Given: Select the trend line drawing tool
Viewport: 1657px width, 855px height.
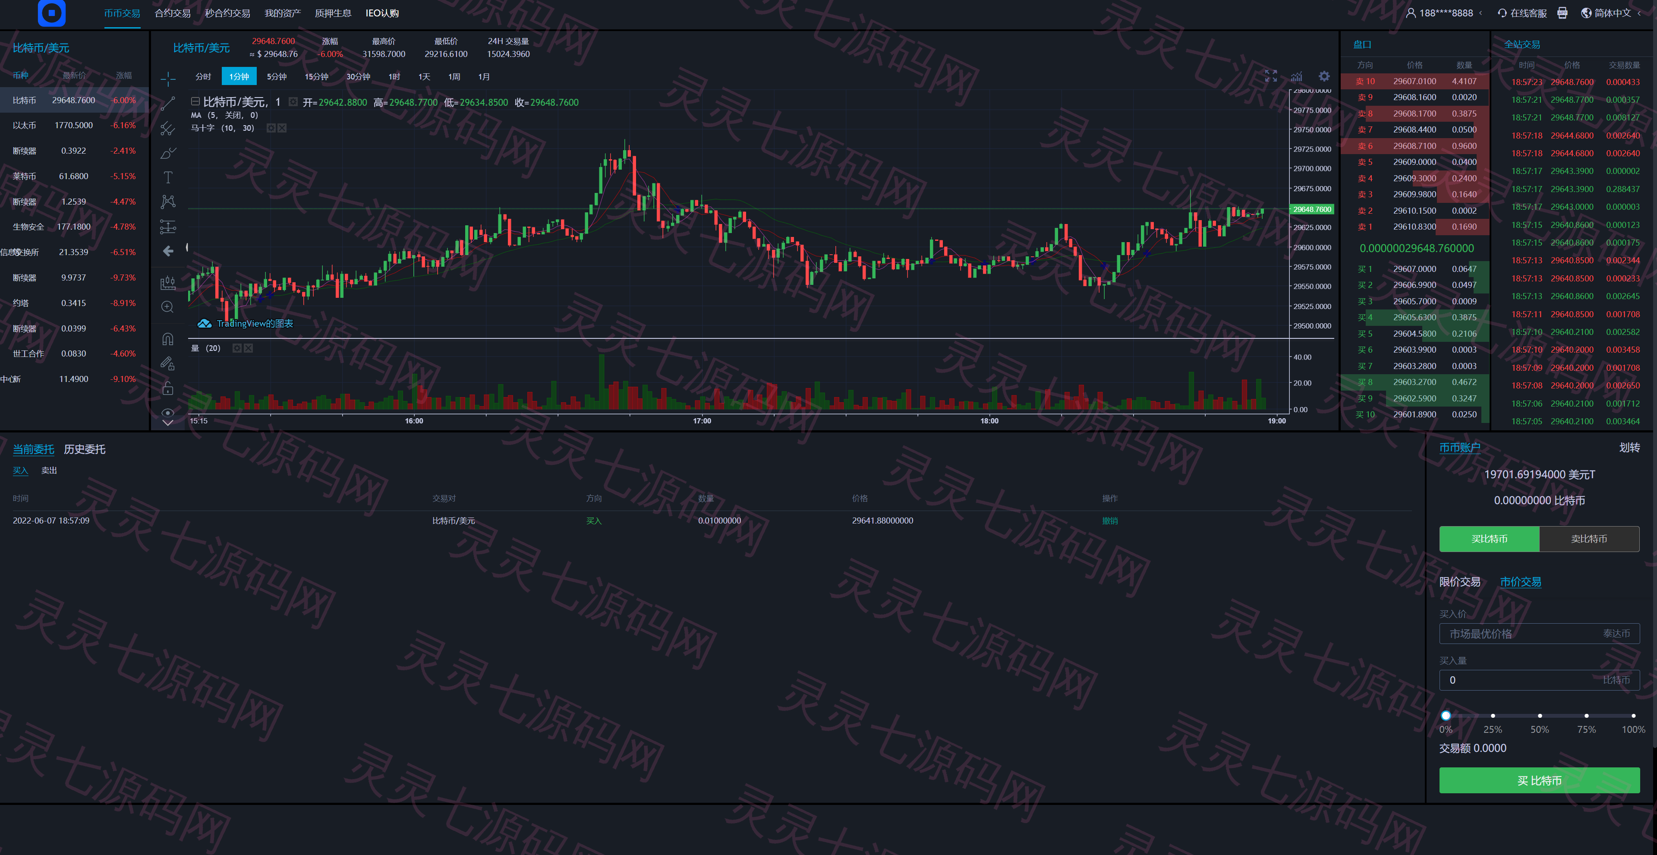Looking at the screenshot, I should click(x=168, y=104).
